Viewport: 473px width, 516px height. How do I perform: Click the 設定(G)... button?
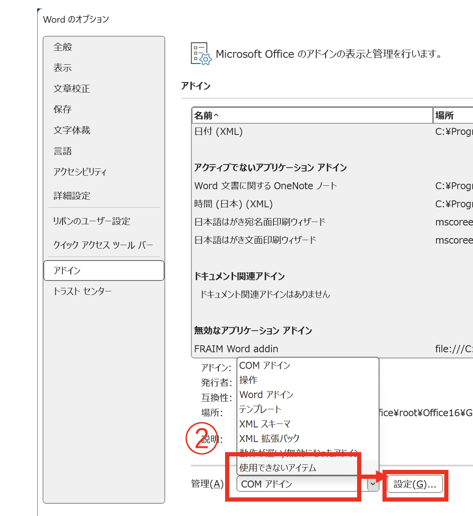[x=415, y=484]
